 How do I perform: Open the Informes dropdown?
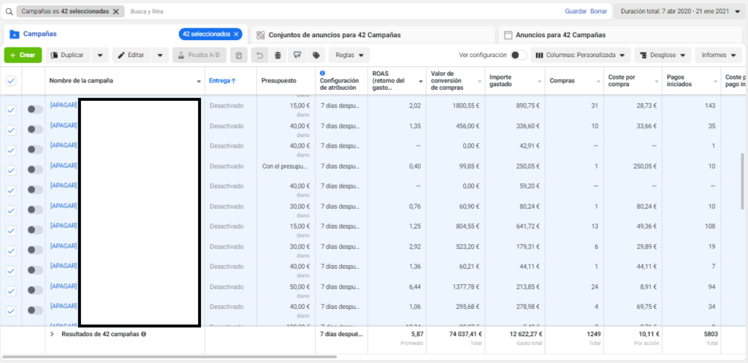719,56
